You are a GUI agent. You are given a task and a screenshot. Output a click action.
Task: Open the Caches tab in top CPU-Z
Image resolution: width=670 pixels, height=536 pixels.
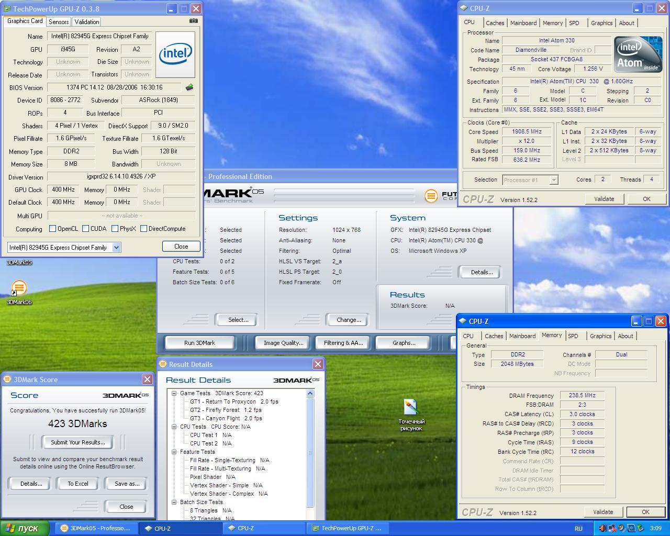(495, 23)
